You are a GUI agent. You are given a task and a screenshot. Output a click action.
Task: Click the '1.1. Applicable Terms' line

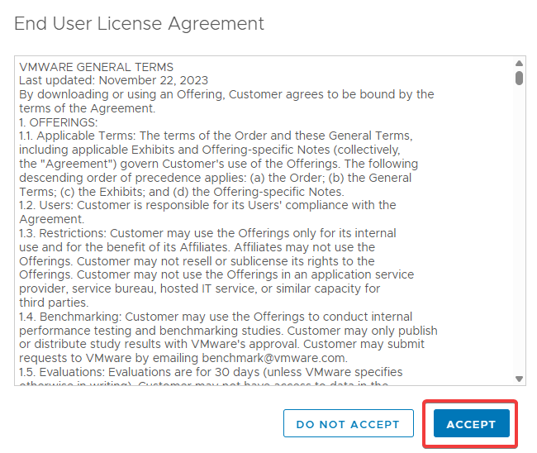[216, 136]
